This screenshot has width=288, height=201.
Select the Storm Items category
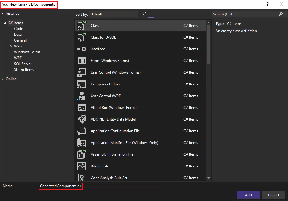tap(24, 70)
